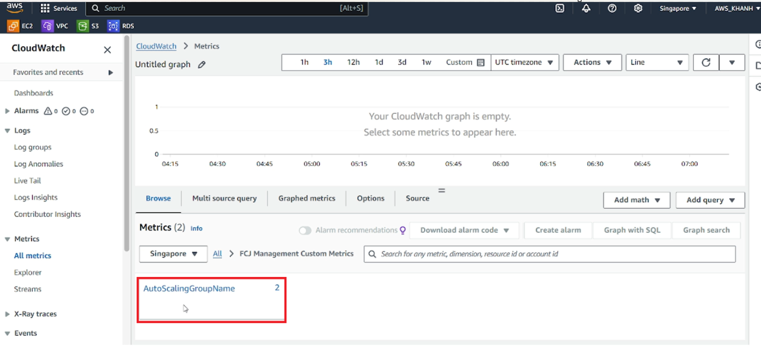This screenshot has height=355, width=761.
Task: Open Dashboards in the sidebar
Action: point(33,93)
